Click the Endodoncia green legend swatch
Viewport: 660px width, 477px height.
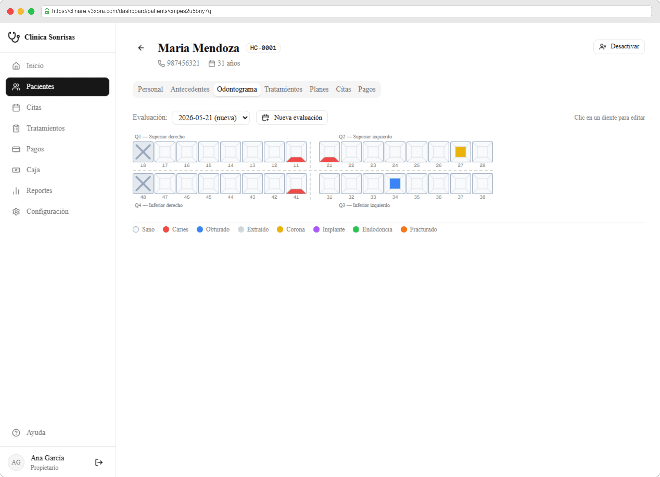(356, 229)
